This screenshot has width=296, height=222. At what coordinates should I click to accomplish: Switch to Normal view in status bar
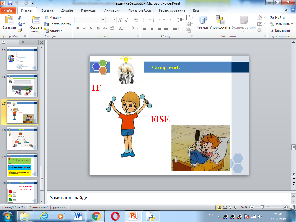pos(220,207)
